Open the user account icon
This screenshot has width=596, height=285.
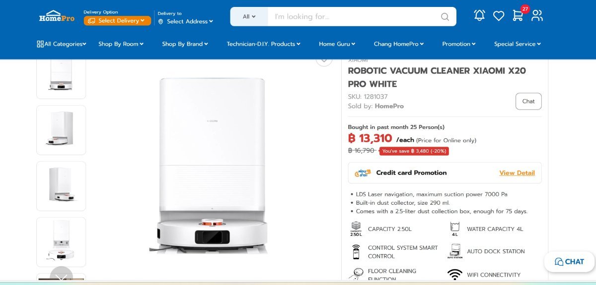(537, 16)
